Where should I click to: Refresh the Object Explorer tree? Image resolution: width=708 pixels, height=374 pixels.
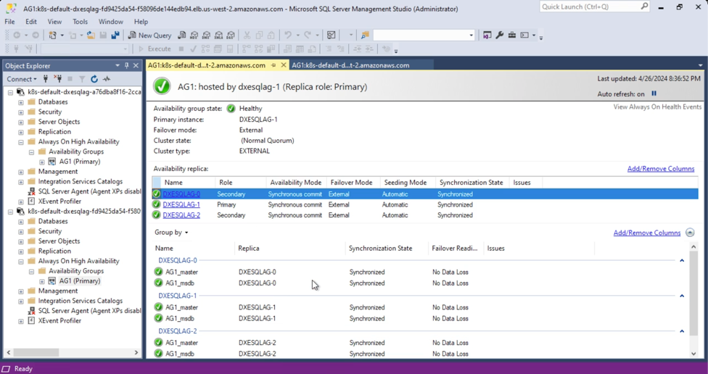pyautogui.click(x=94, y=79)
